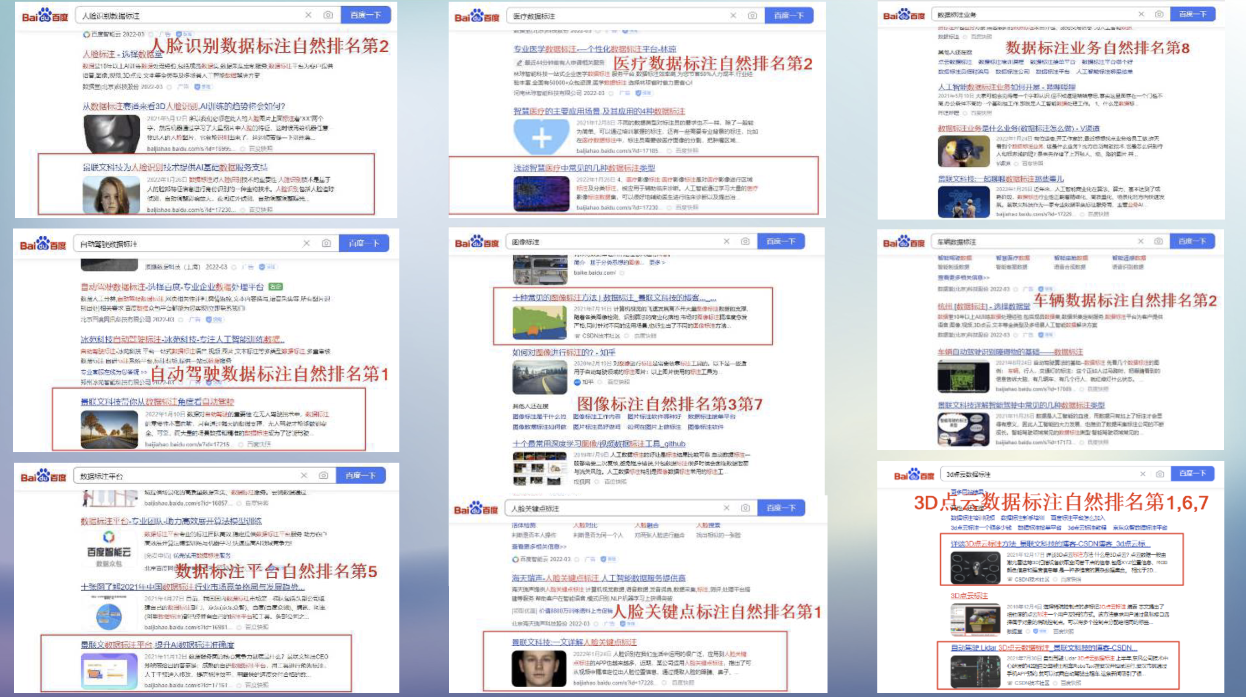The image size is (1246, 697).
Task: Open 从数据标注赛道来看3D人脸识别 result link
Action: click(x=183, y=106)
